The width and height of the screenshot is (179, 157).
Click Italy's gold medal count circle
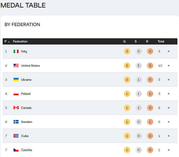(x=127, y=52)
